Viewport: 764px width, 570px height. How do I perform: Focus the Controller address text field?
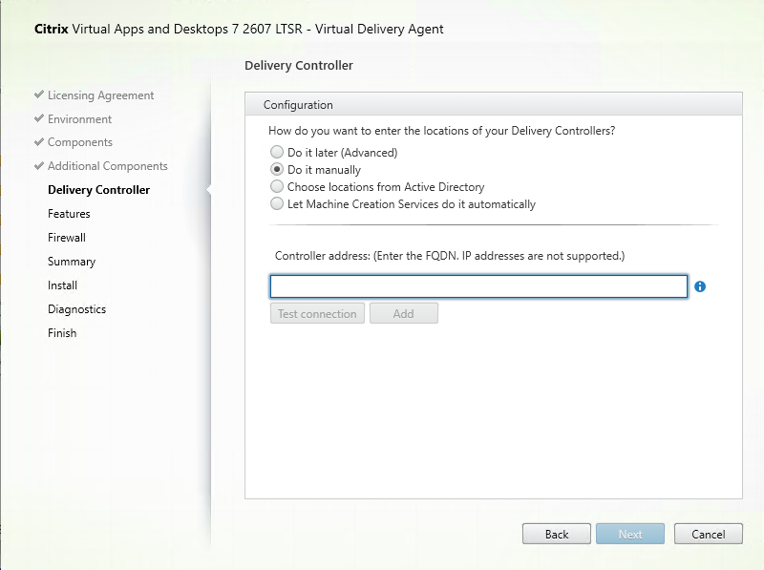pyautogui.click(x=478, y=286)
